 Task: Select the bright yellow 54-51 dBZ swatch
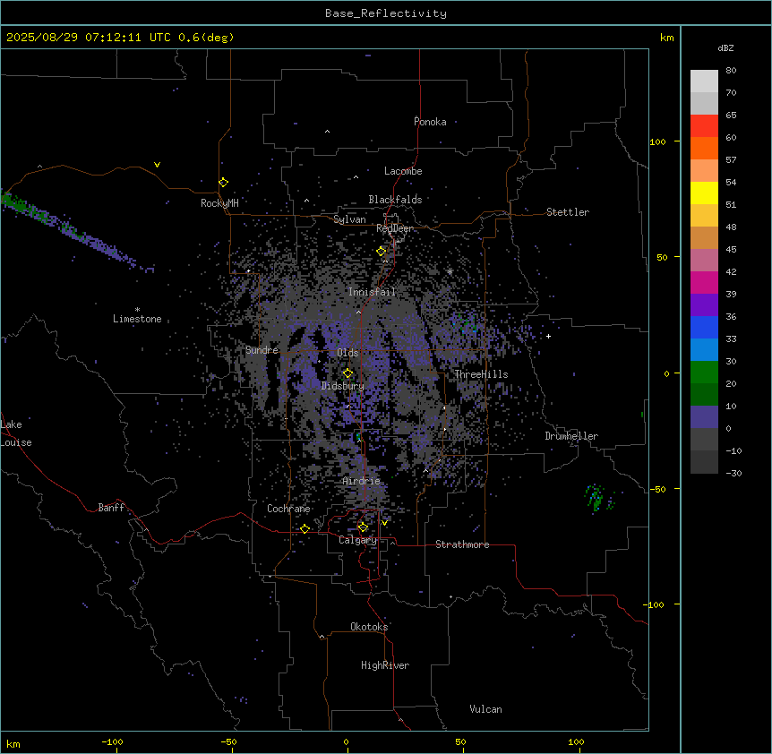(704, 193)
